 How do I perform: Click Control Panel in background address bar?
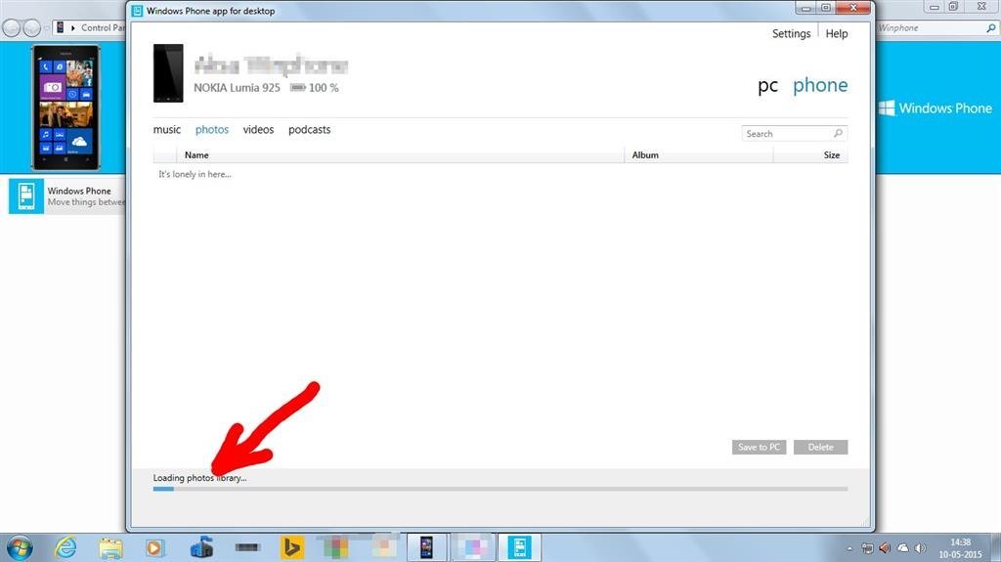pyautogui.click(x=103, y=28)
